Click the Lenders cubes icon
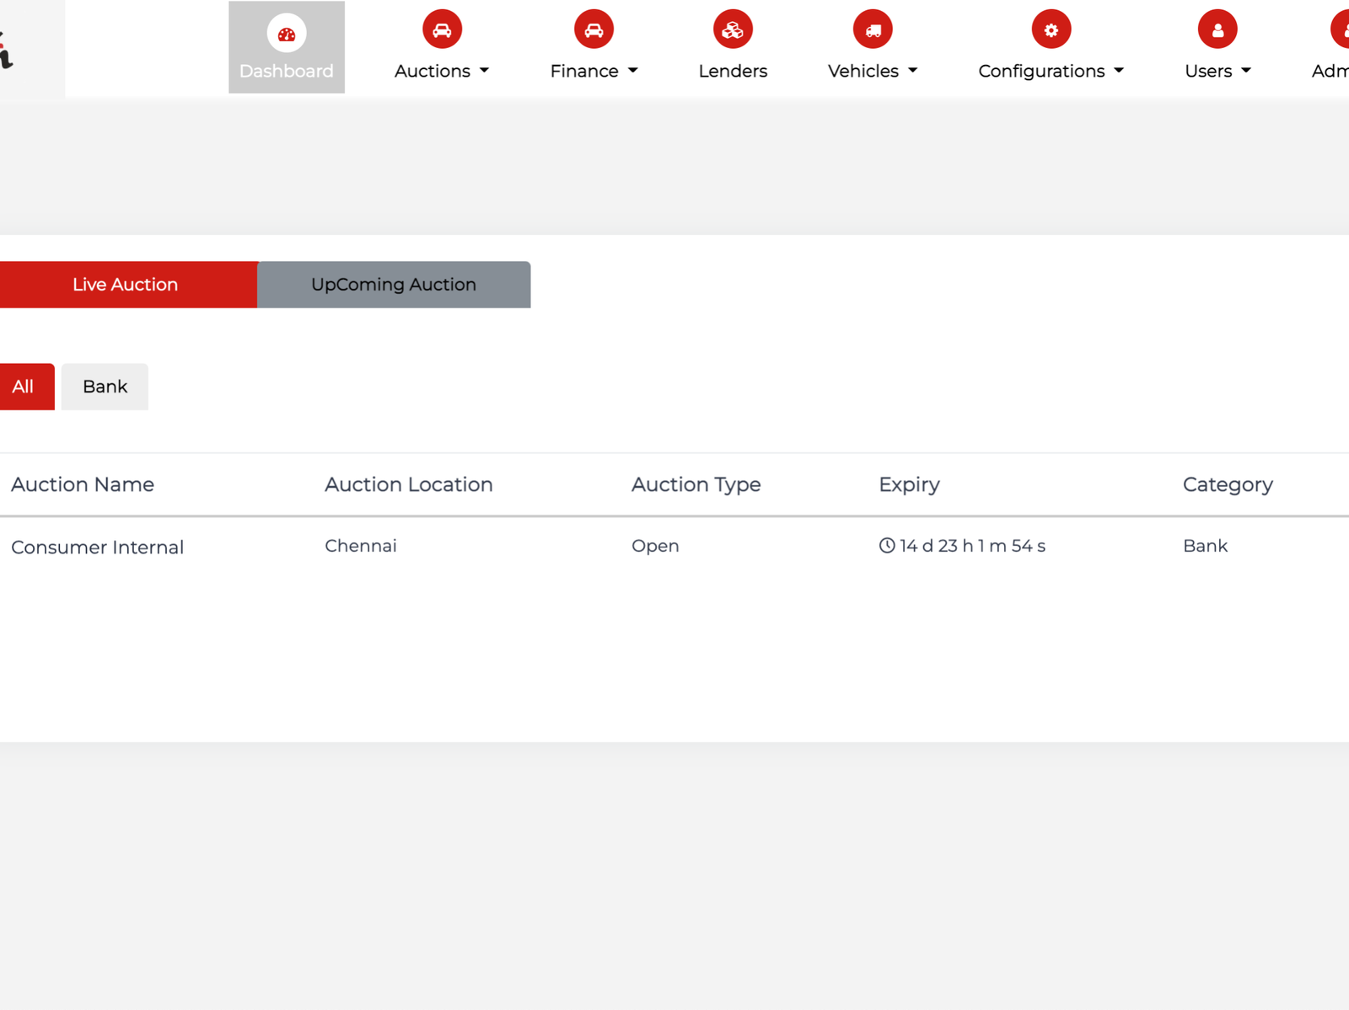The width and height of the screenshot is (1349, 1010). coord(733,29)
